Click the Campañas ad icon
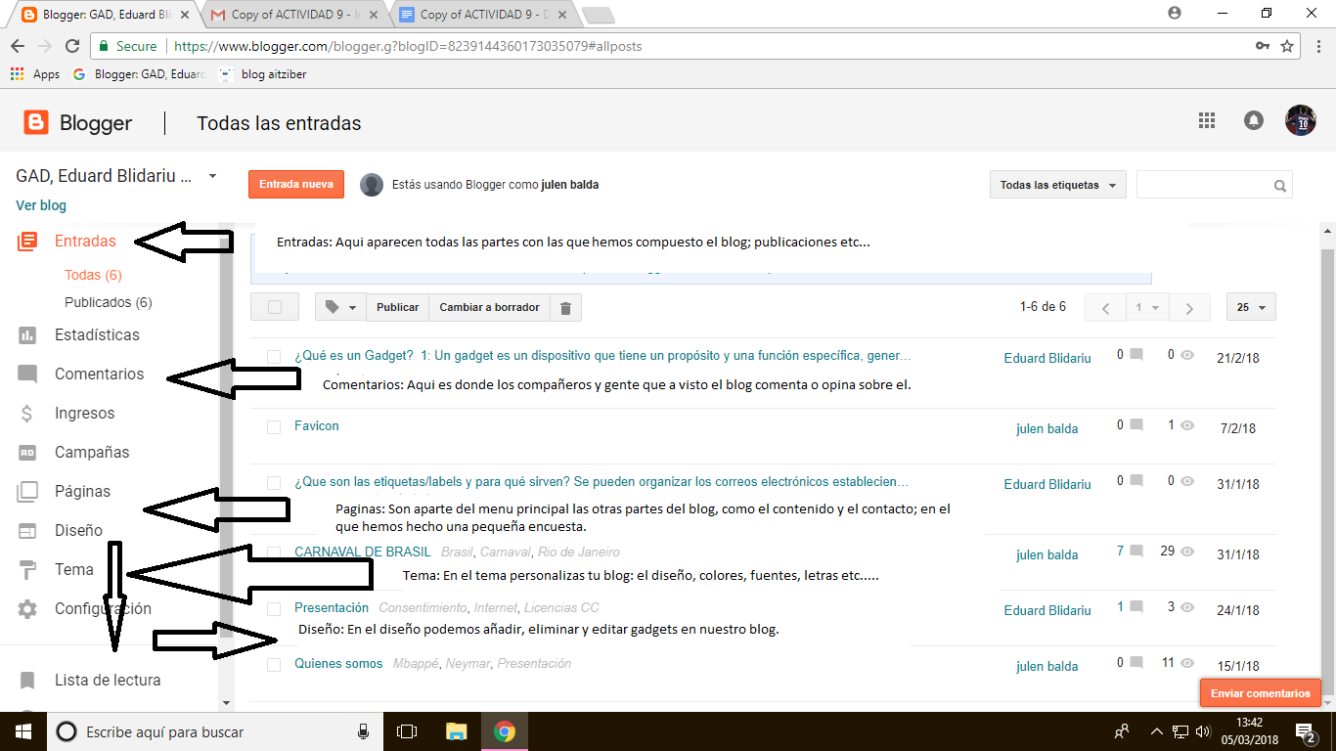 pyautogui.click(x=27, y=453)
